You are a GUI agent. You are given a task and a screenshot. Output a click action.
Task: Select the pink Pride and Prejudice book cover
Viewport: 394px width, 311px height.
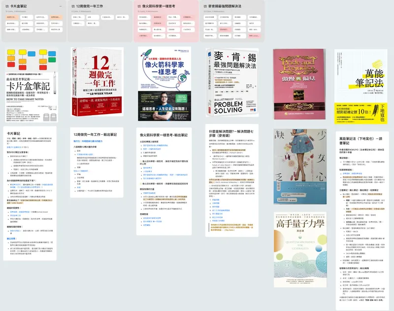[299, 84]
